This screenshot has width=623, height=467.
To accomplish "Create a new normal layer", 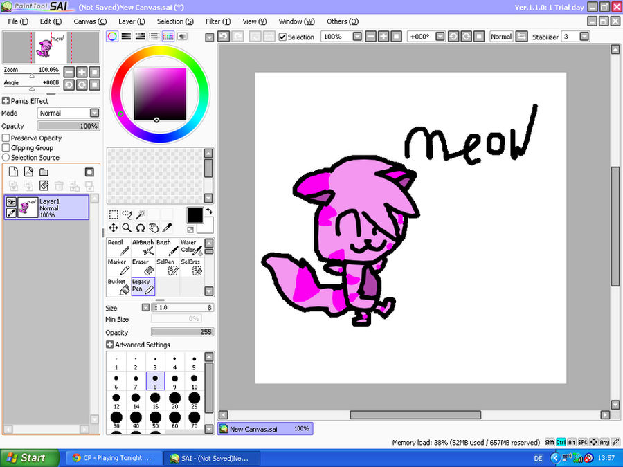I will click(14, 172).
